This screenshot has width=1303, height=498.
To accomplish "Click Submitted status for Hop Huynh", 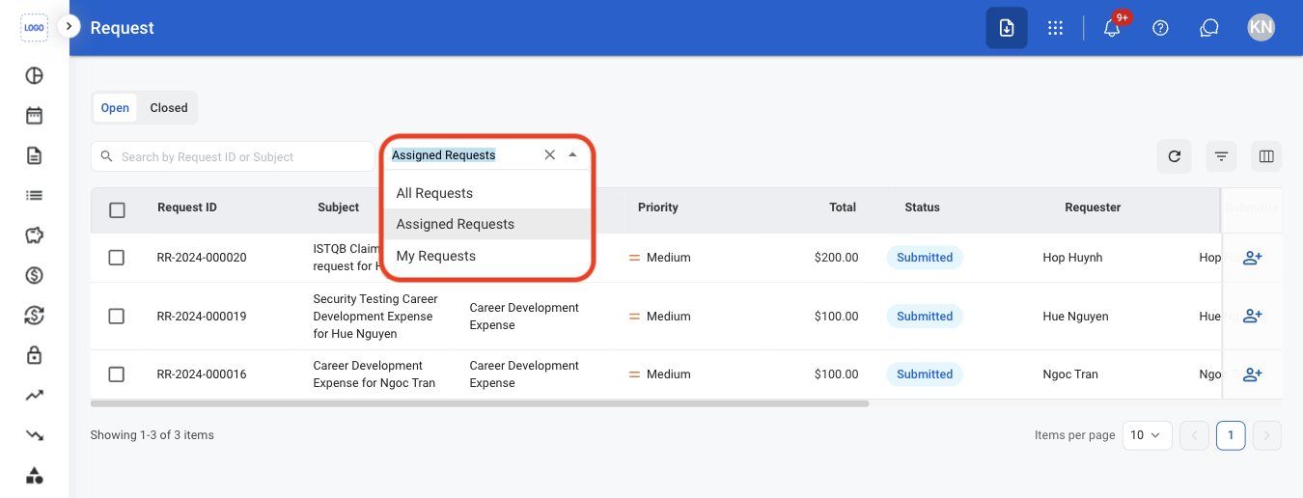I will point(925,258).
